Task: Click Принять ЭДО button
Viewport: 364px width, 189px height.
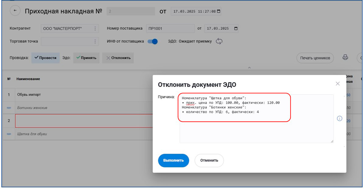Action: click(x=86, y=58)
